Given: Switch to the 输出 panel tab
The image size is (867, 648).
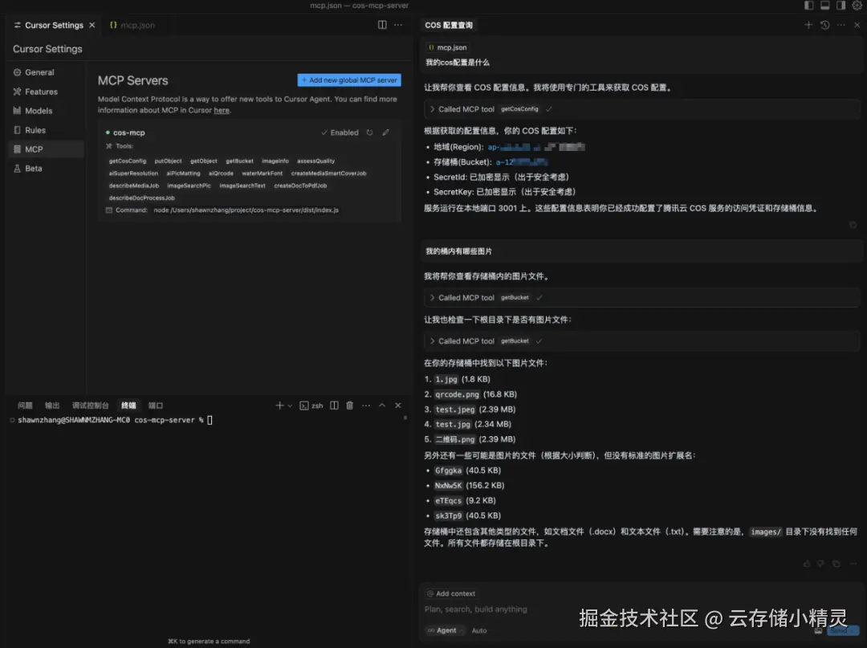Looking at the screenshot, I should 51,405.
